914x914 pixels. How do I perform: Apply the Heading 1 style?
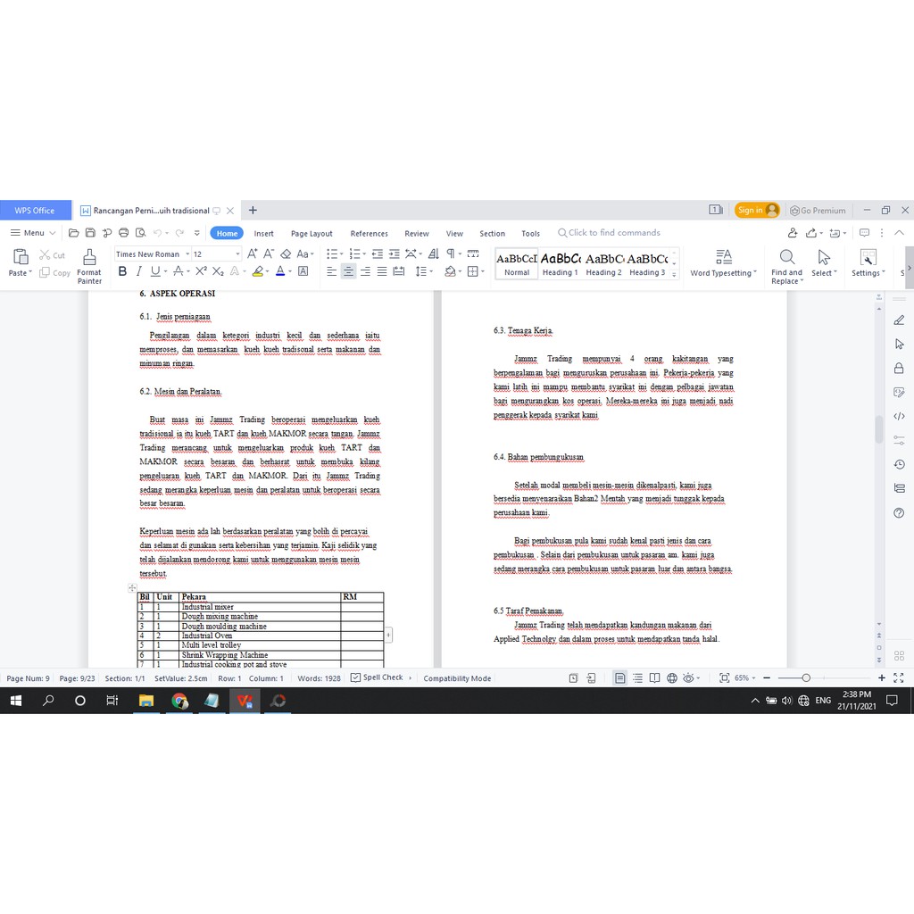pos(560,263)
